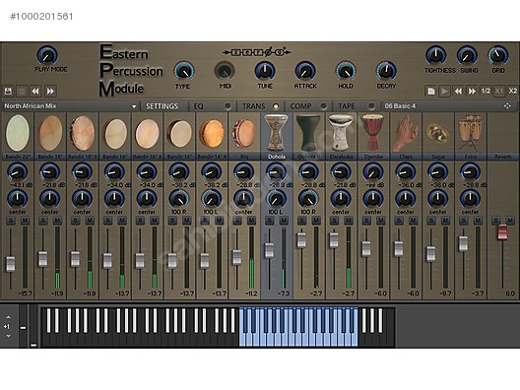Viewport: 520px width, 390px height.
Task: Open the 06 Basic 4 pattern selector
Action: point(449,106)
